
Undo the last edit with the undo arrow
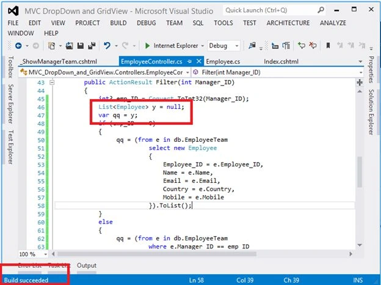point(107,45)
